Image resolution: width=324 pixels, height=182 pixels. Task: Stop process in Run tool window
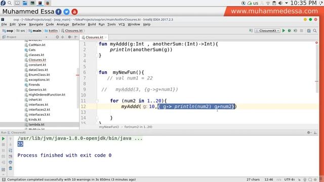click(4, 145)
